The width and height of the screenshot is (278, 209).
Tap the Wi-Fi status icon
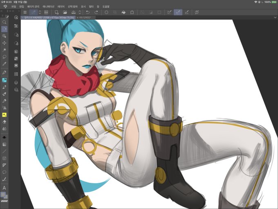click(x=256, y=2)
